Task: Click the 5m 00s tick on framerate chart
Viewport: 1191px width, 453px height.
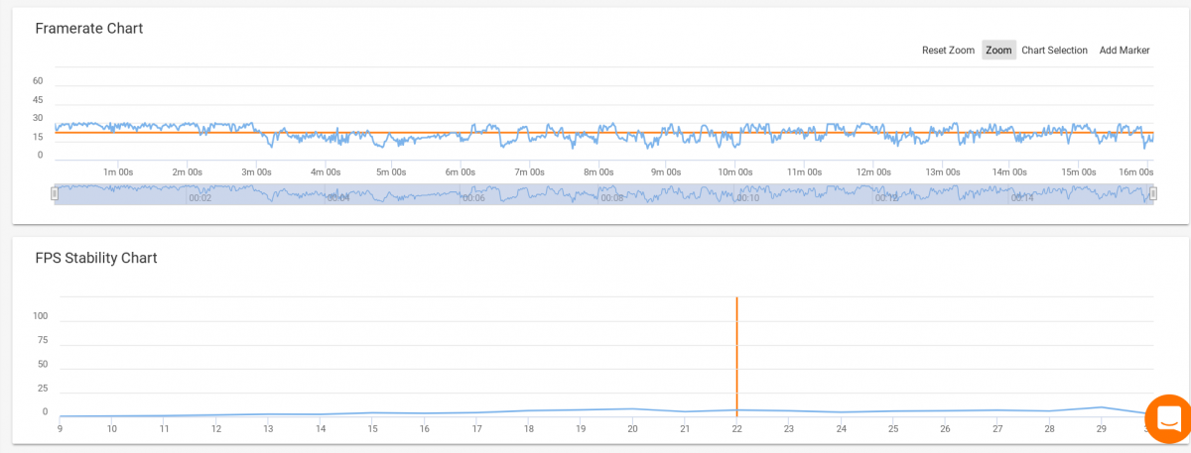Action: click(x=391, y=172)
